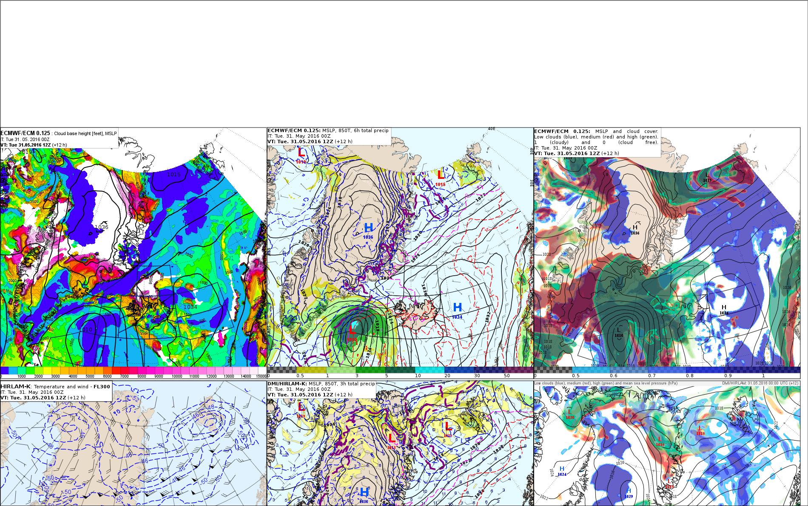The height and width of the screenshot is (506, 808).
Task: Click blue H 1034 on ECMWF 6h precip map
Action: click(457, 310)
